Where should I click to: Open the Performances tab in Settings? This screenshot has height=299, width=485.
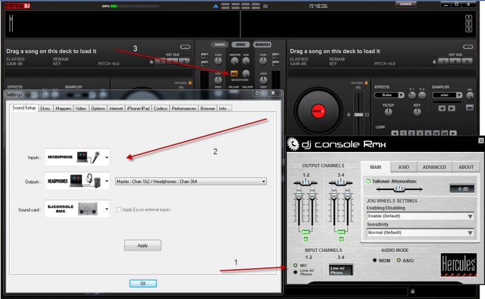(x=184, y=108)
